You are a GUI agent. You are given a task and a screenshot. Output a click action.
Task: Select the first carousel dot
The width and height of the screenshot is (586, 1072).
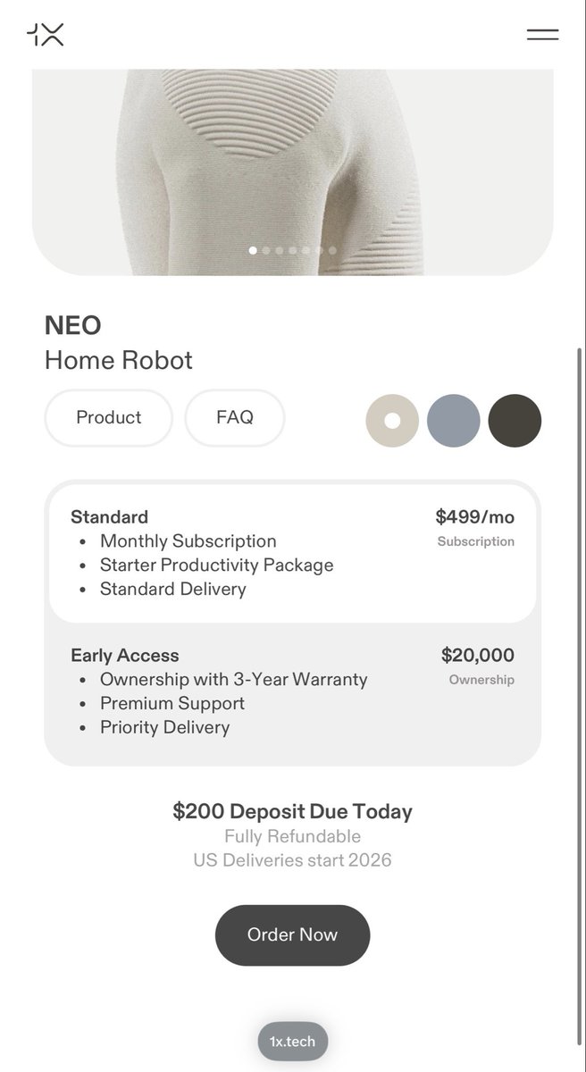tap(253, 250)
